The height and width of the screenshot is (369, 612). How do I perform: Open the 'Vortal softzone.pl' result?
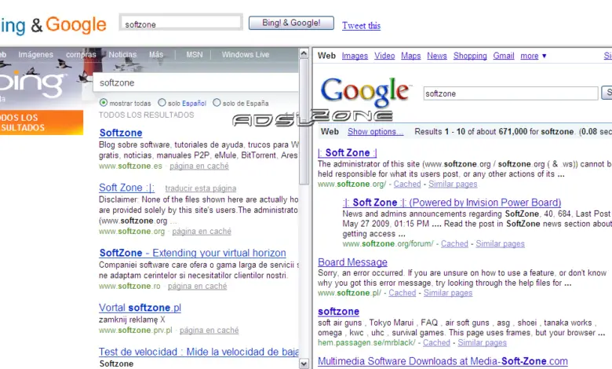pos(140,308)
